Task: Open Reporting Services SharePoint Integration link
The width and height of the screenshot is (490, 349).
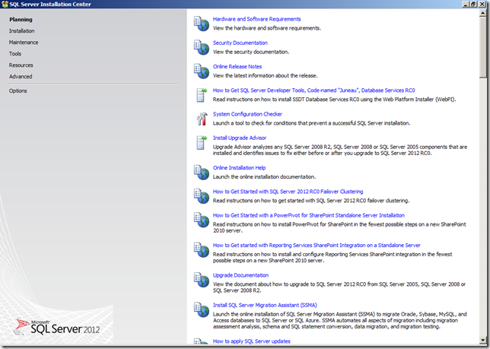Action: click(317, 245)
